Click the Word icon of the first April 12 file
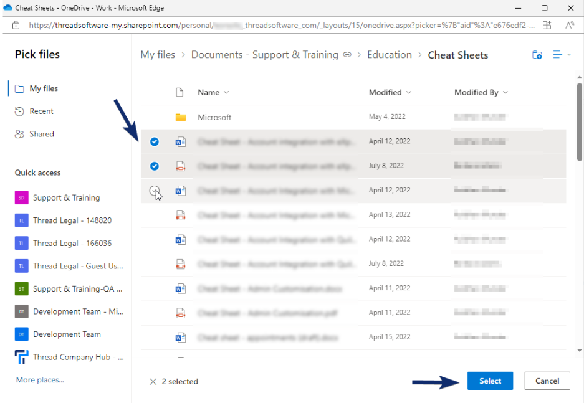584x403 pixels. (x=181, y=142)
